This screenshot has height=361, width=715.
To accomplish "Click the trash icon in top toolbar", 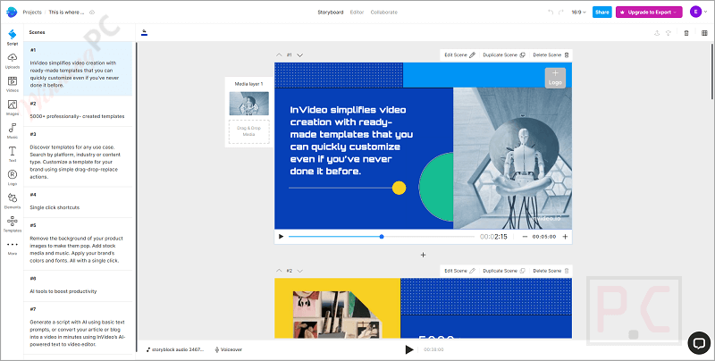I will [686, 33].
